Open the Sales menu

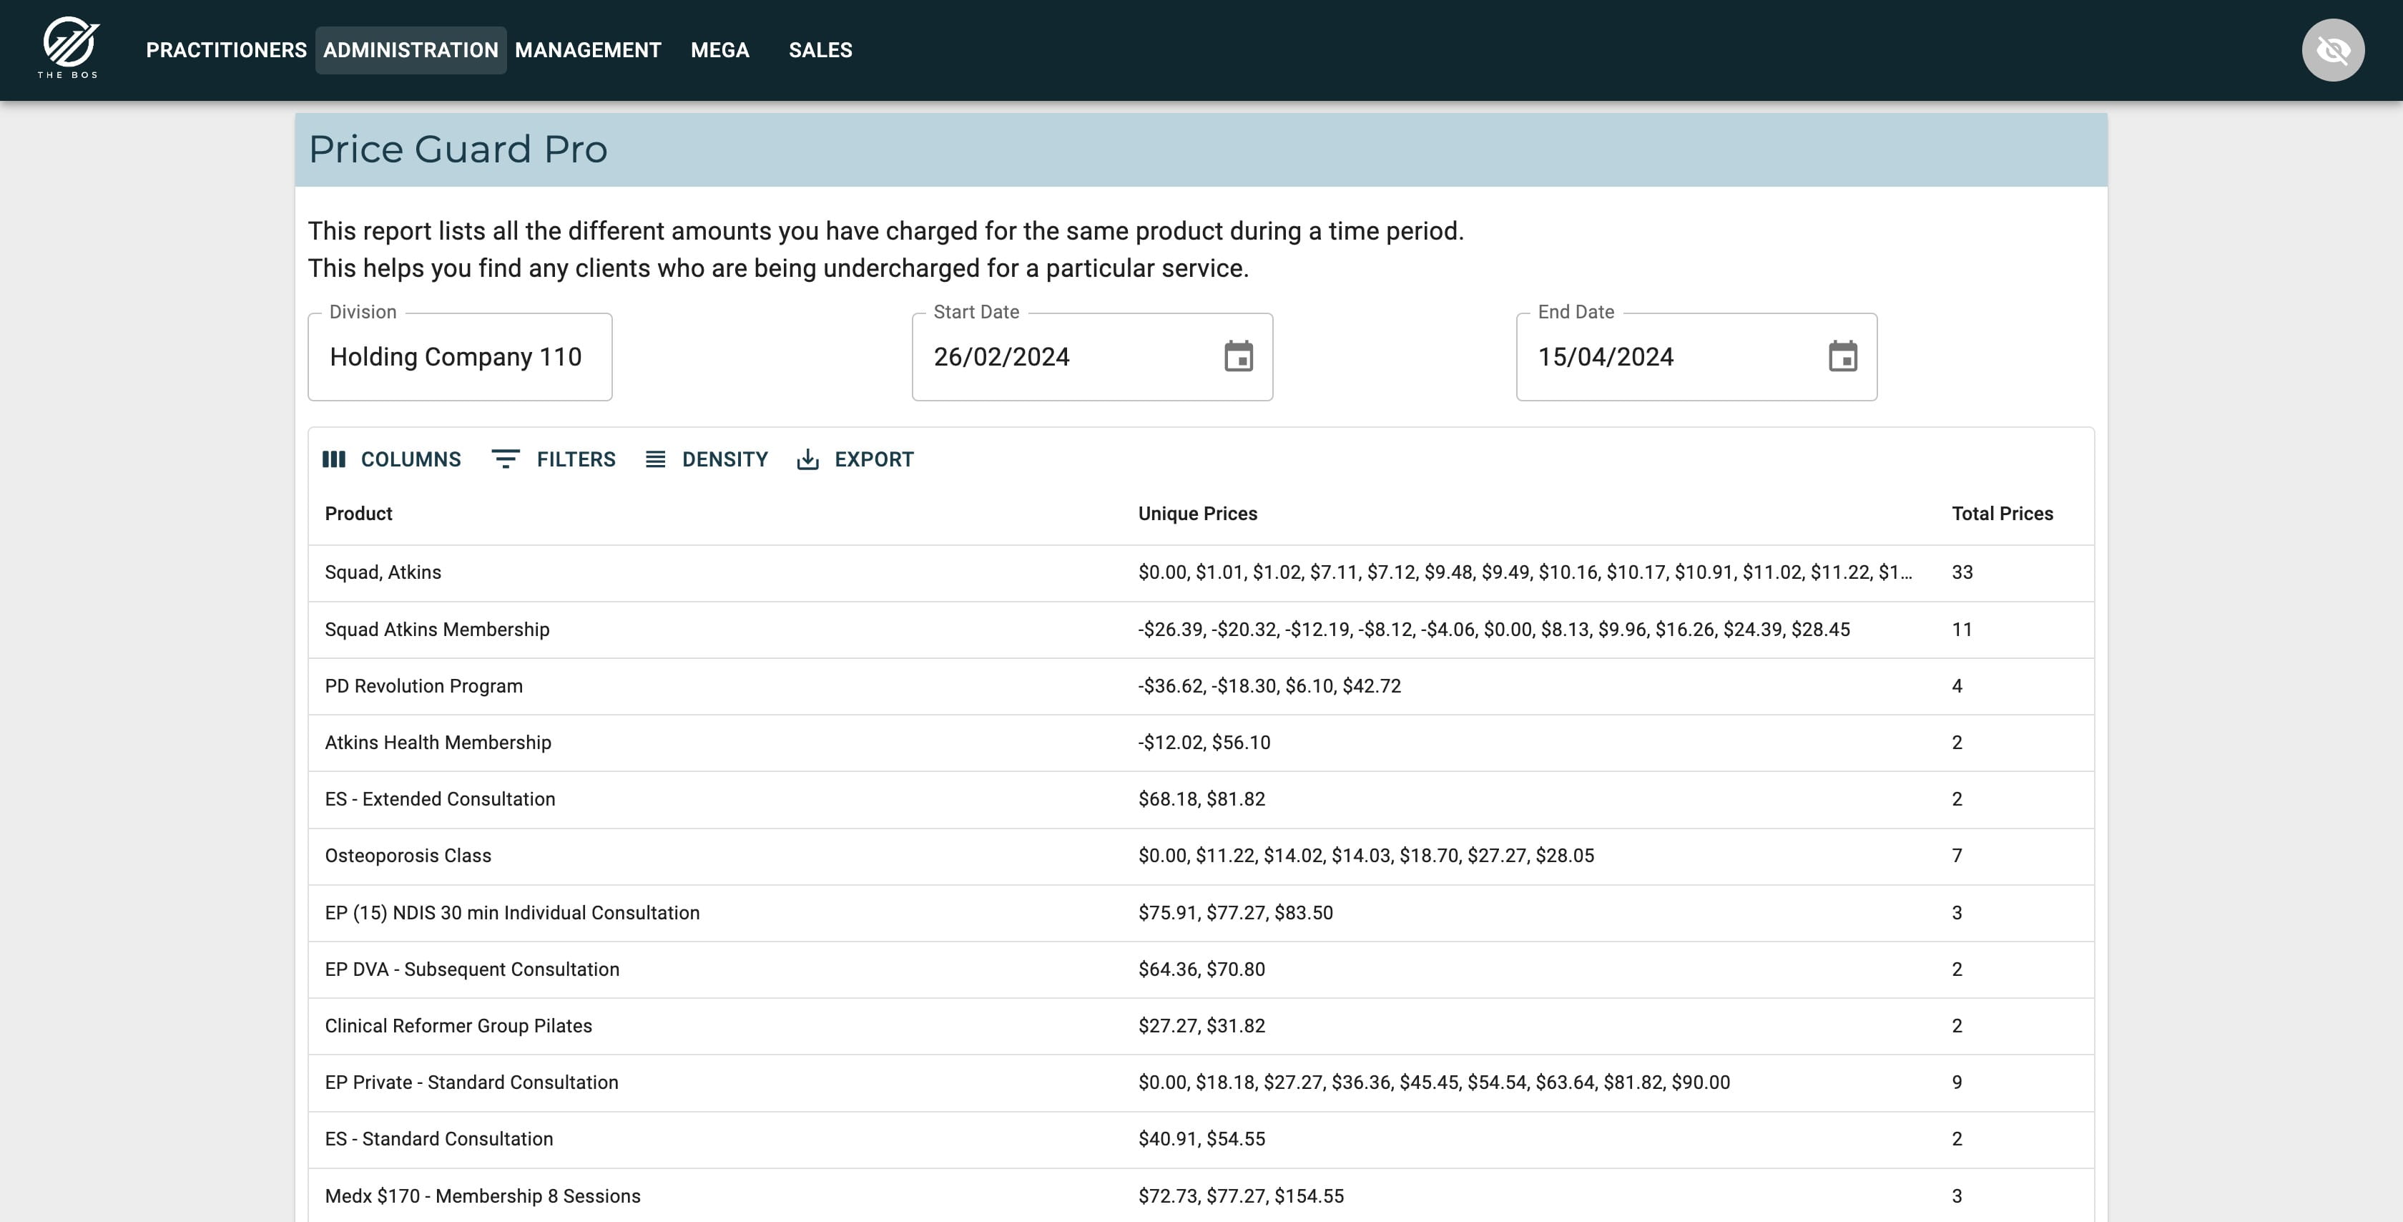[x=820, y=50]
